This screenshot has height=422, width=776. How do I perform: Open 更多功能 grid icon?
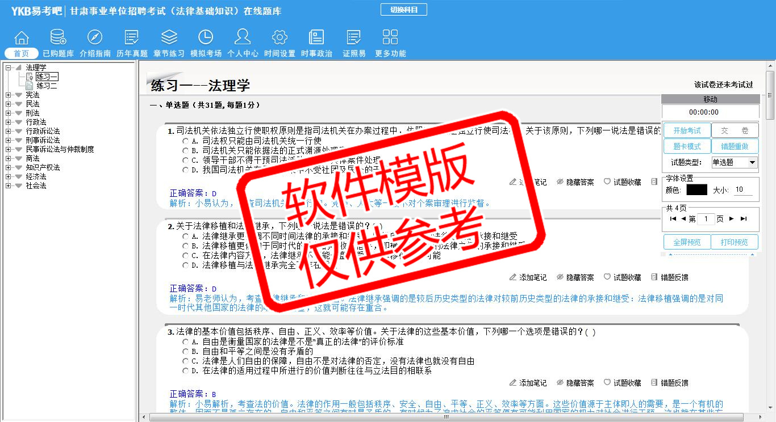point(390,38)
